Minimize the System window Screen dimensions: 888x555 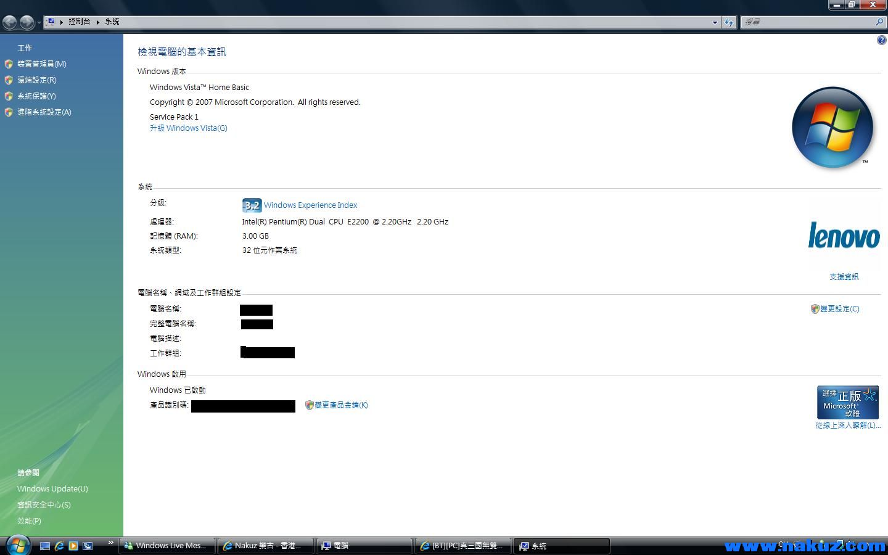[837, 5]
